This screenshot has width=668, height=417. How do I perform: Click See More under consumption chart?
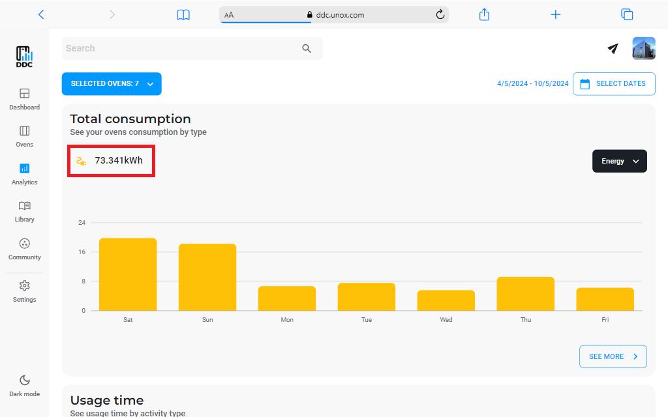click(613, 356)
